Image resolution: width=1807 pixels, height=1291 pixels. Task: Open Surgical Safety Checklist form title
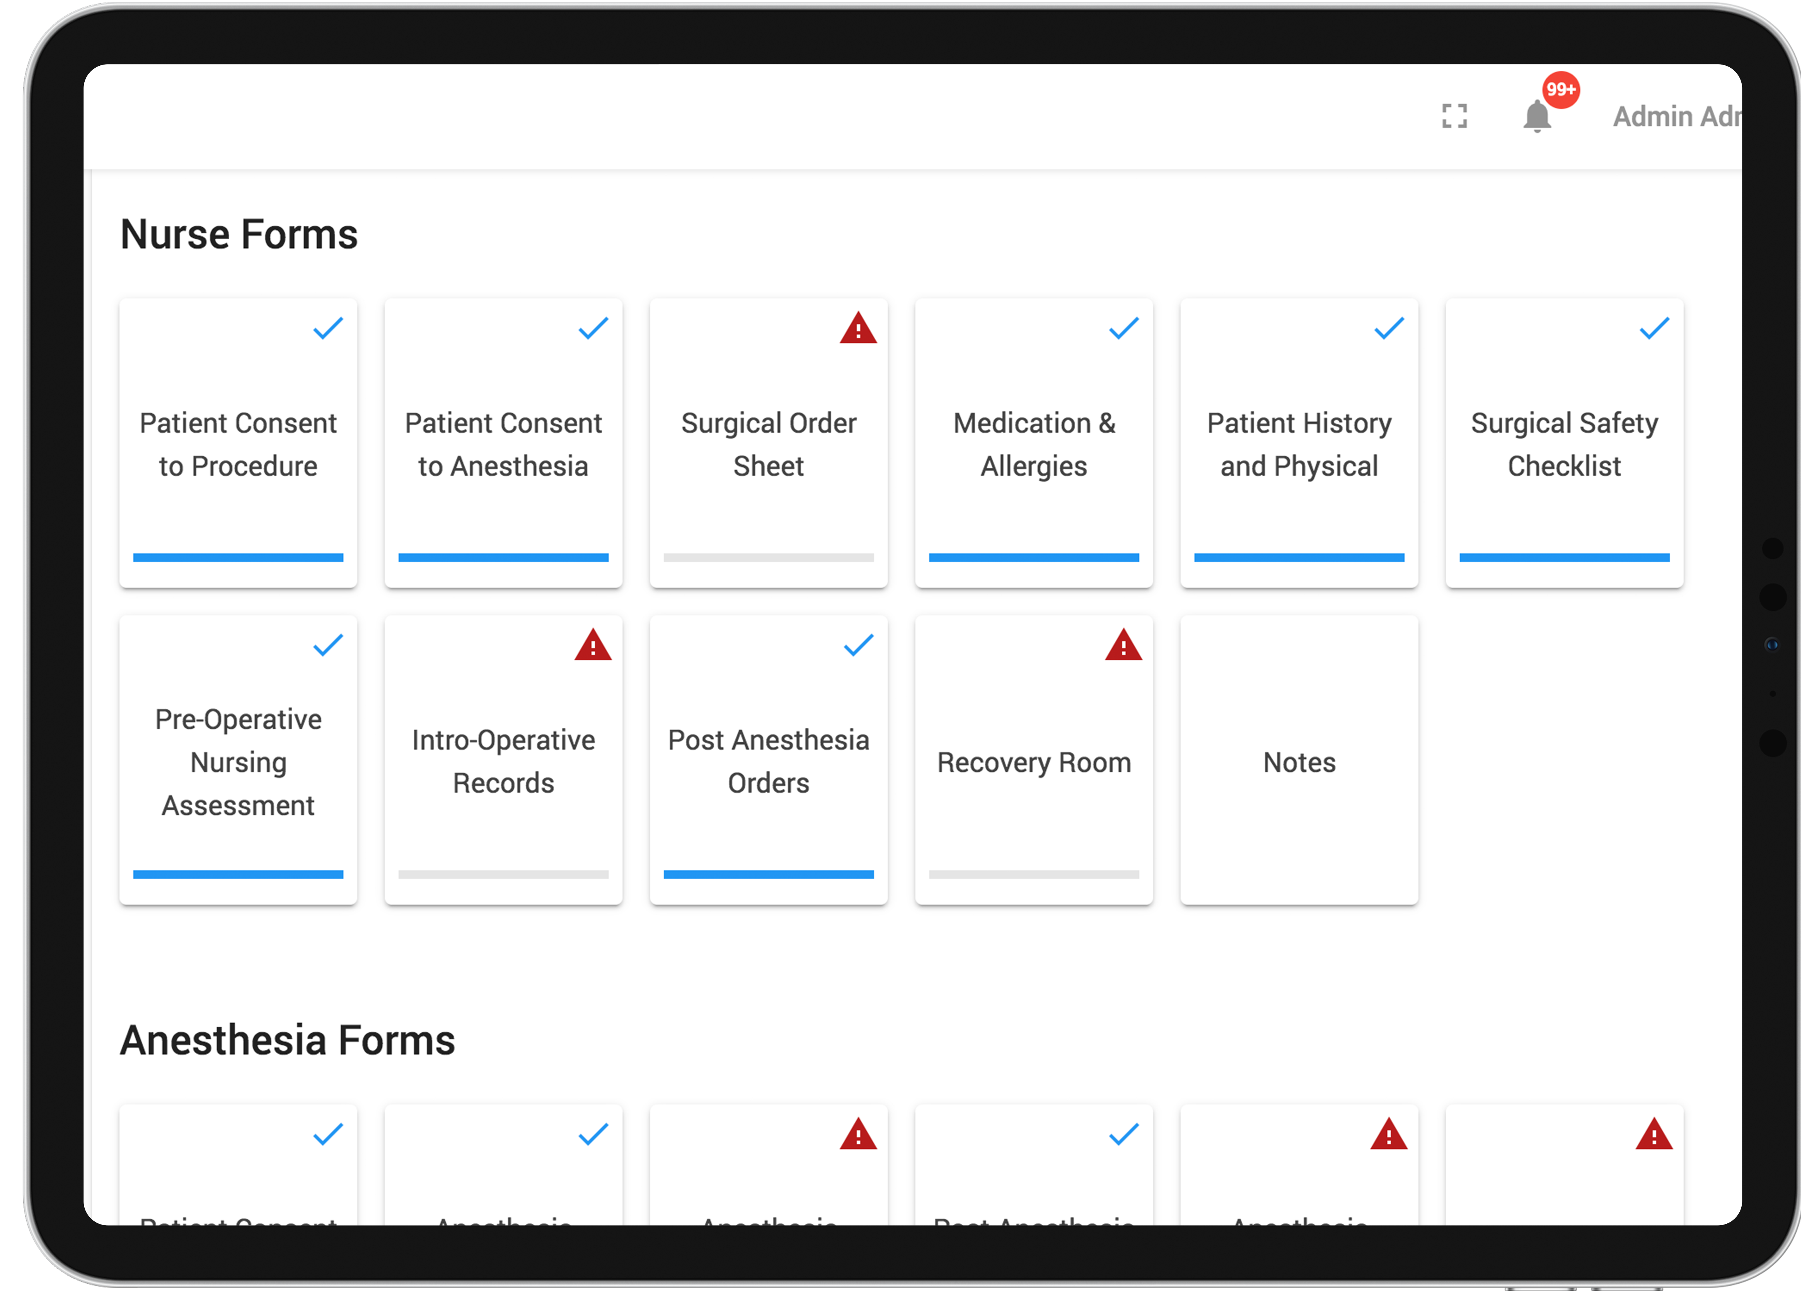click(1565, 444)
